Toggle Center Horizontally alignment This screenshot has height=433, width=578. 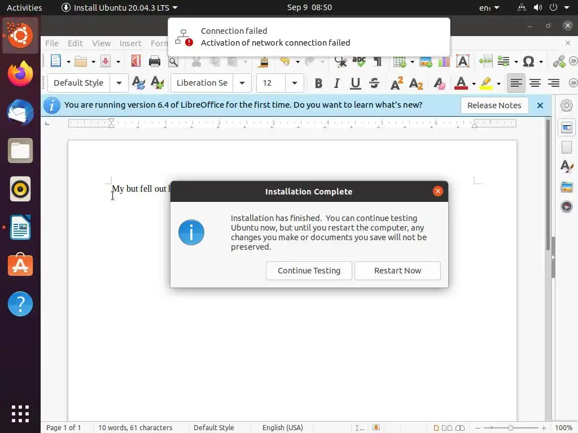pyautogui.click(x=535, y=83)
